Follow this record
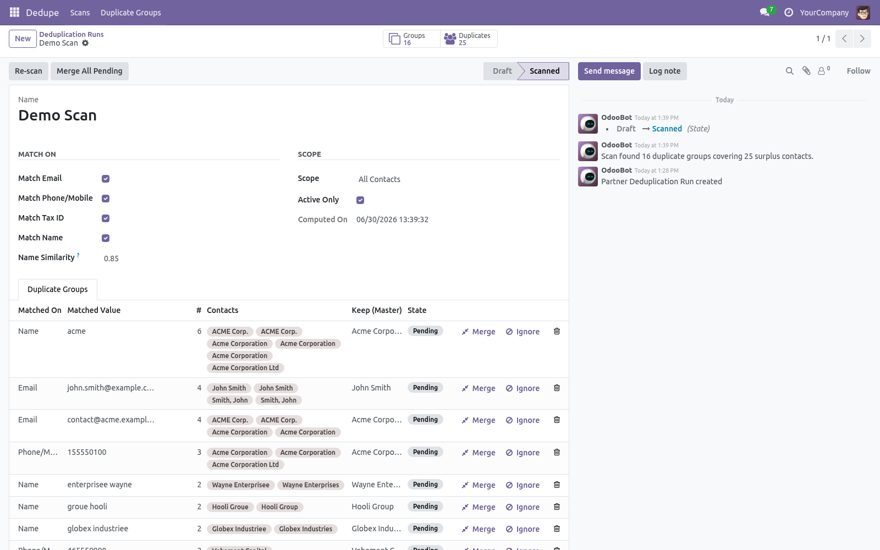The image size is (880, 550). pyautogui.click(x=859, y=71)
